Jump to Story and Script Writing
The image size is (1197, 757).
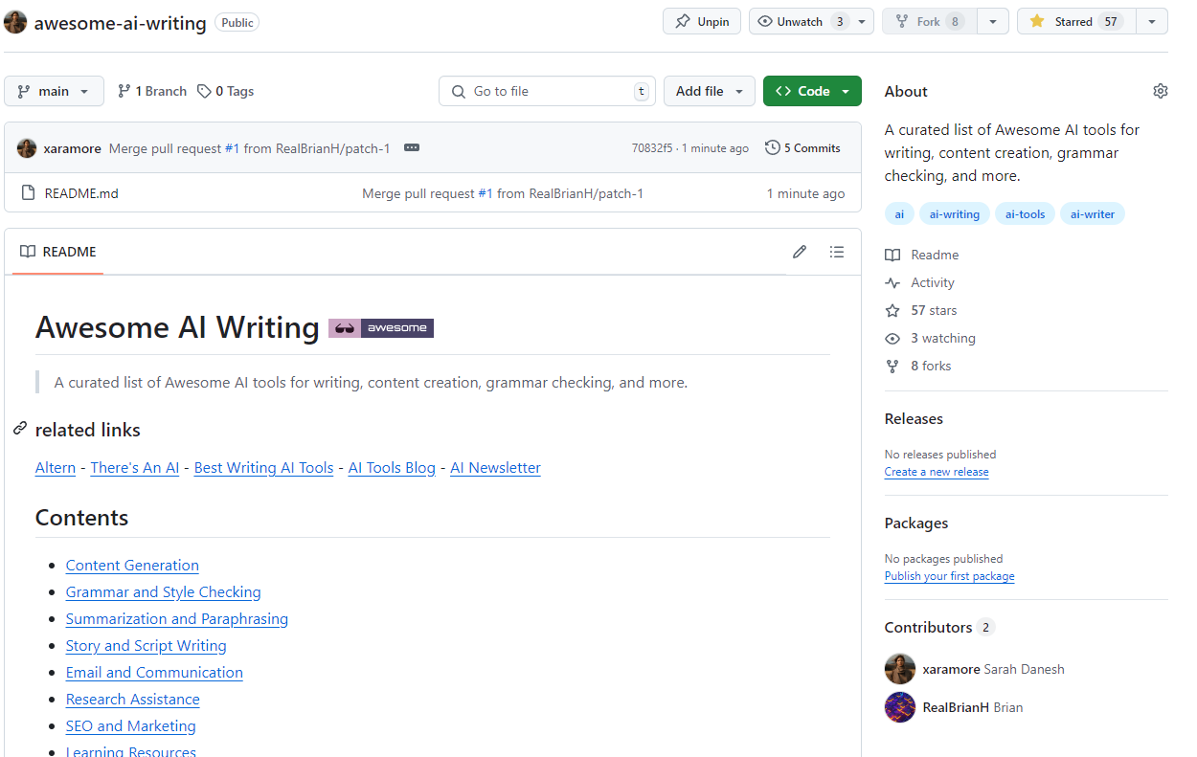147,646
